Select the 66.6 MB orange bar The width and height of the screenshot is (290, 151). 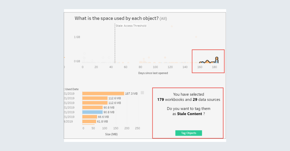click(90, 117)
